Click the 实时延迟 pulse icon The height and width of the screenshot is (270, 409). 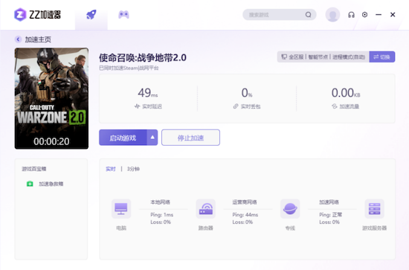pyautogui.click(x=138, y=106)
